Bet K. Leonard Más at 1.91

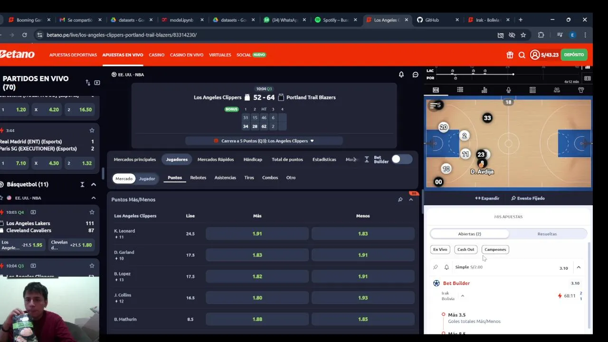coord(257,234)
